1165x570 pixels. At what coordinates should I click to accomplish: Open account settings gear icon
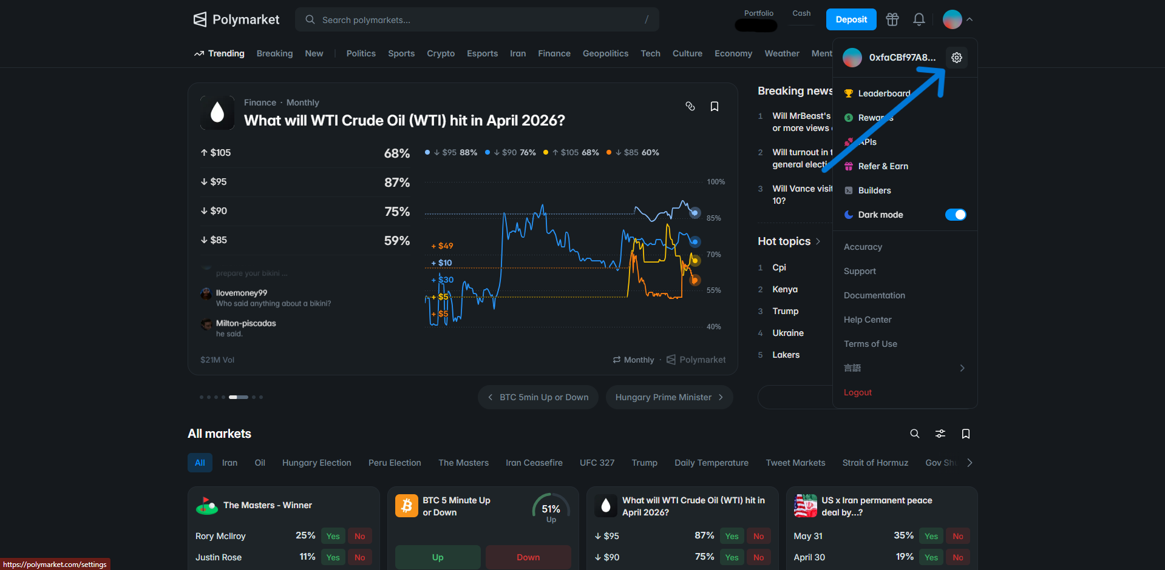[956, 58]
